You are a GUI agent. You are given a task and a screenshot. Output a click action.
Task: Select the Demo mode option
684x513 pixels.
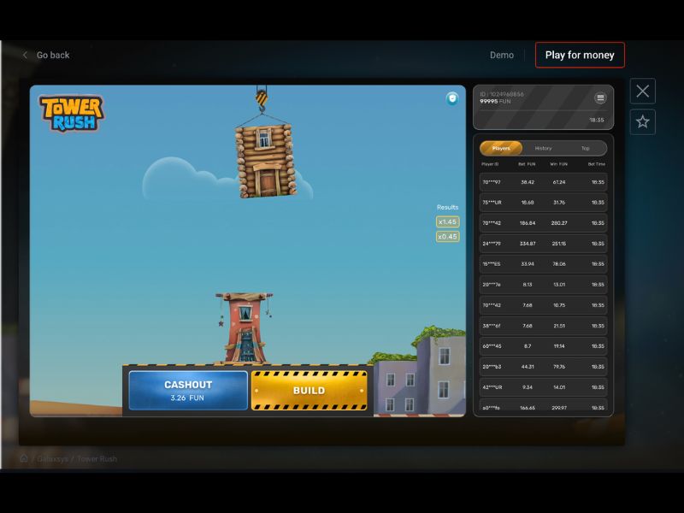point(502,55)
